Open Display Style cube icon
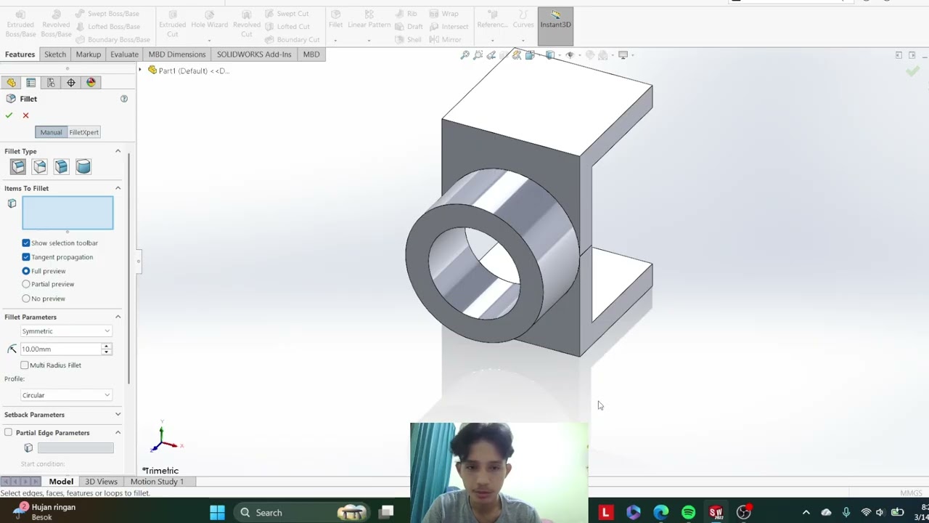The width and height of the screenshot is (929, 523). [550, 55]
